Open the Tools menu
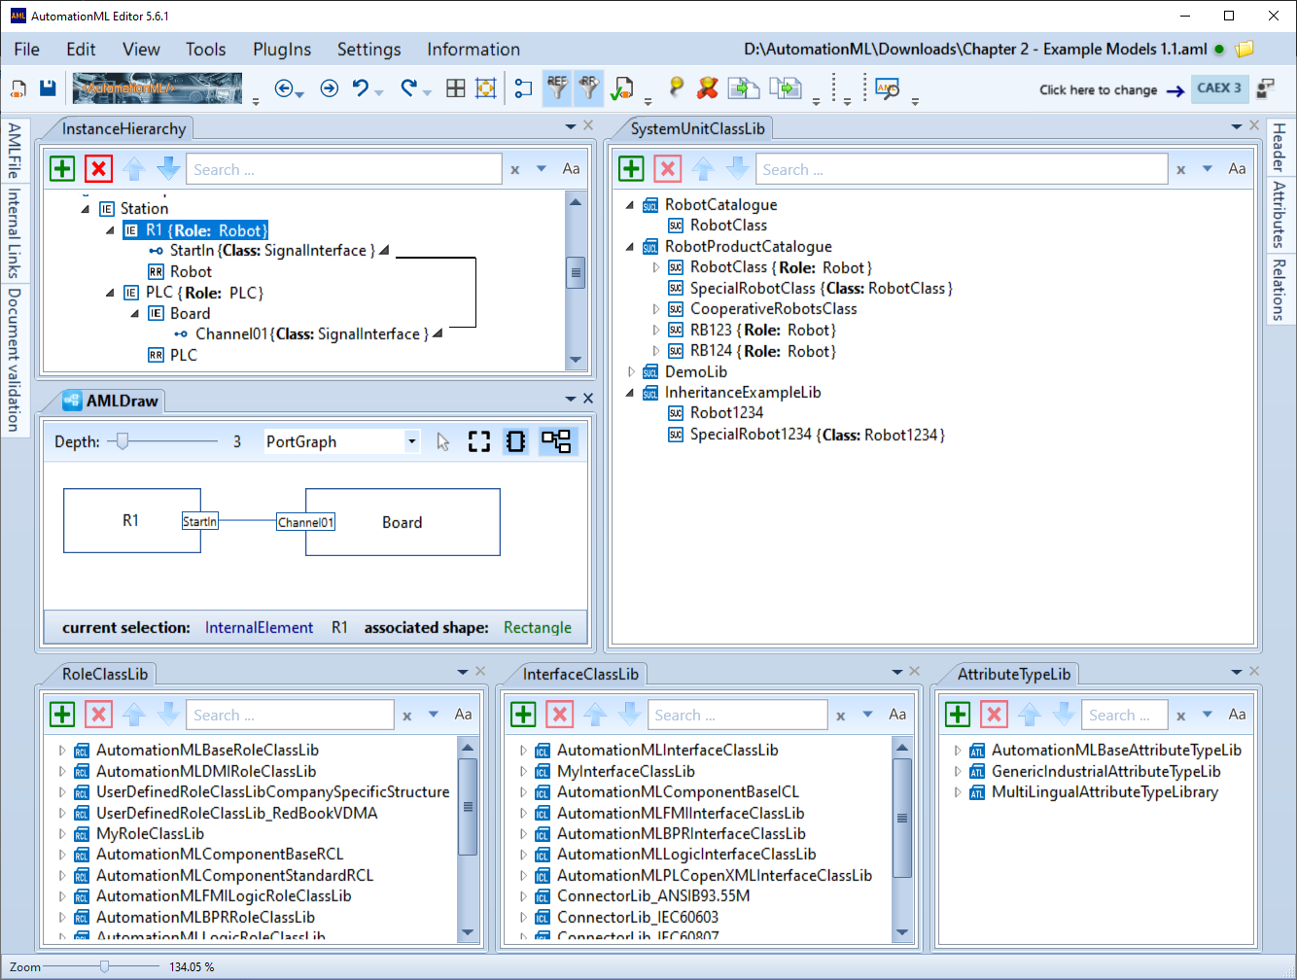This screenshot has height=980, width=1297. [206, 50]
